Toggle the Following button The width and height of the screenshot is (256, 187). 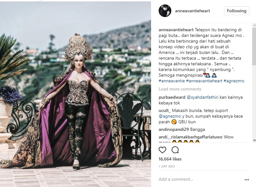click(x=237, y=11)
